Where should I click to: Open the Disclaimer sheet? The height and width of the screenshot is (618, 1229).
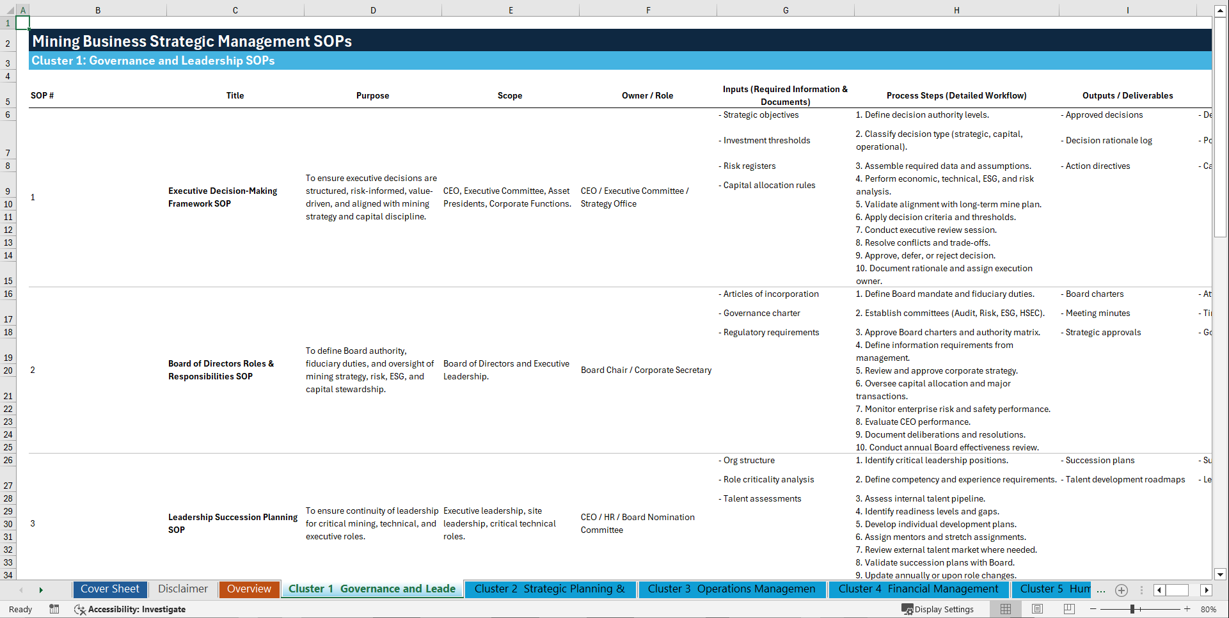pos(182,589)
